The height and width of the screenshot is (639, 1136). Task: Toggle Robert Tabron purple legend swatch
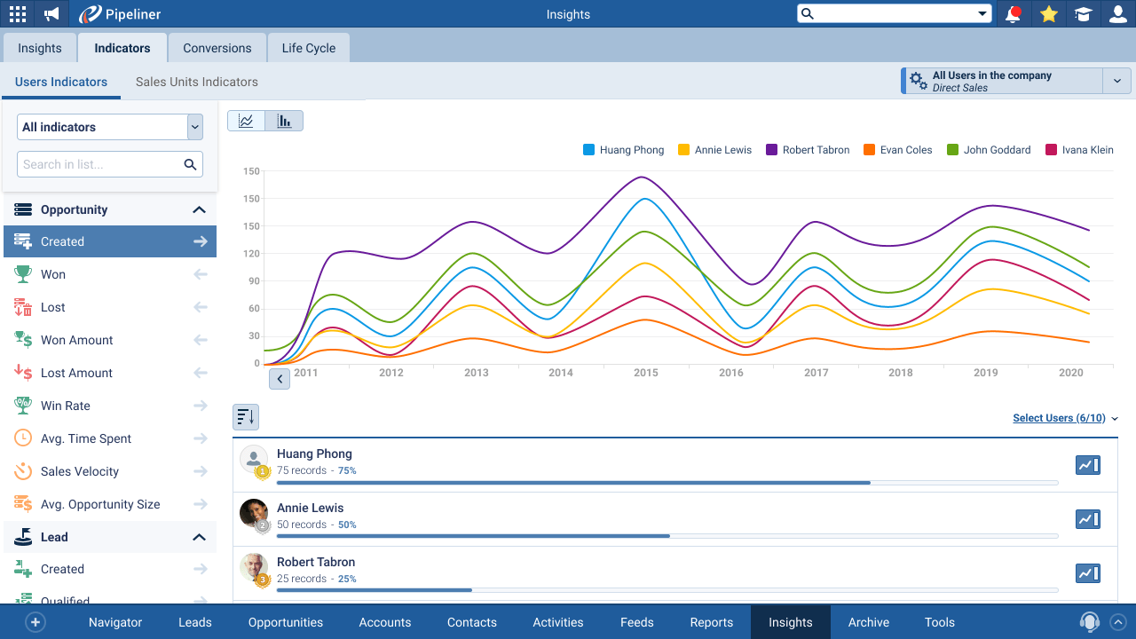pos(772,150)
